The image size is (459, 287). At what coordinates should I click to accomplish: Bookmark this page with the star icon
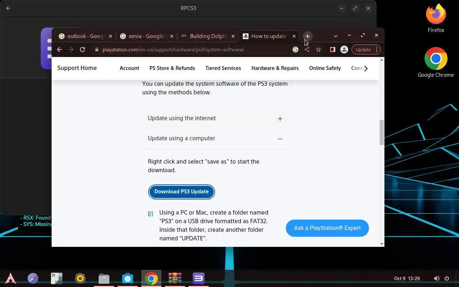(318, 50)
